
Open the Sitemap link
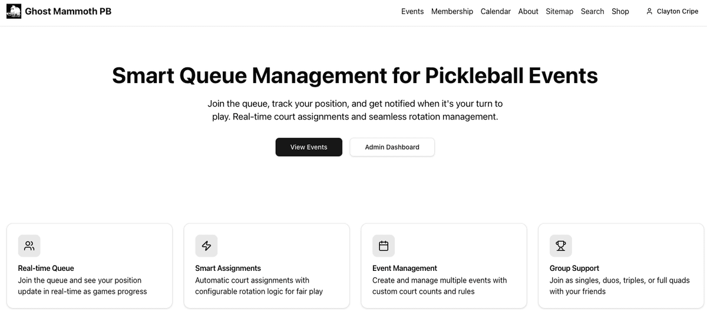point(559,11)
